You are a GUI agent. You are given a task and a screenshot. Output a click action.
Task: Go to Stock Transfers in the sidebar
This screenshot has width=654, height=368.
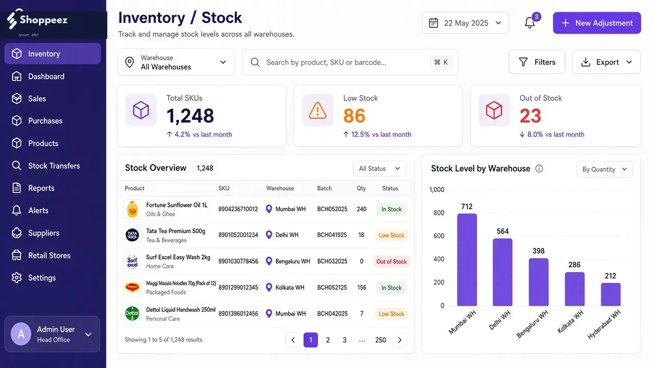click(53, 166)
